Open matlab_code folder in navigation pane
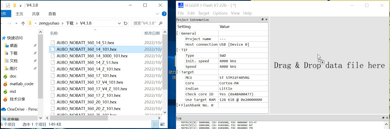The height and width of the screenshot is (129, 390). (21, 84)
